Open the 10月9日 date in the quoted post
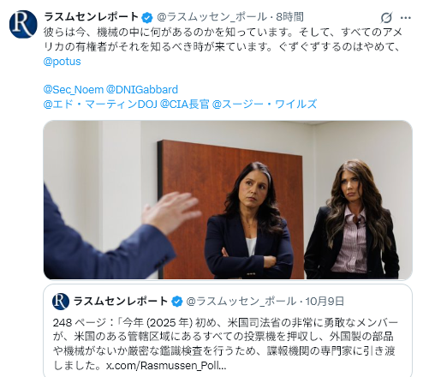Viewport: 423px width, 377px height. [325, 302]
